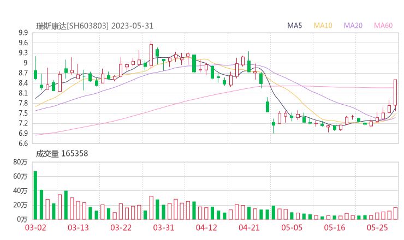This screenshot has width=404, height=240.
Task: Click the 05-16 date axis label
Action: click(x=335, y=227)
